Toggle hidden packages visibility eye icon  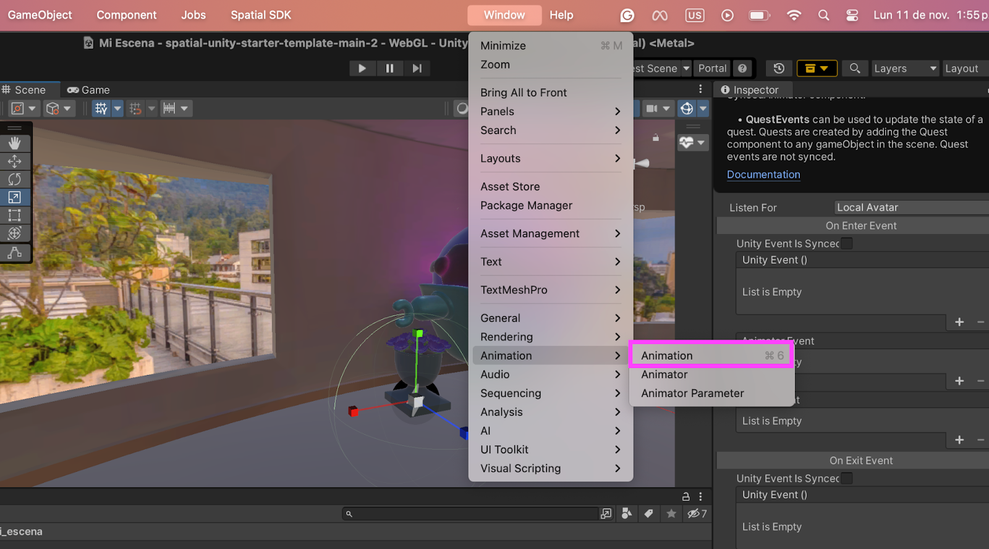697,514
